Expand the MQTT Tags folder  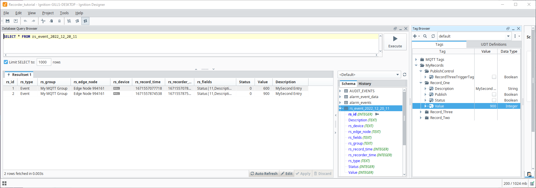click(x=416, y=59)
